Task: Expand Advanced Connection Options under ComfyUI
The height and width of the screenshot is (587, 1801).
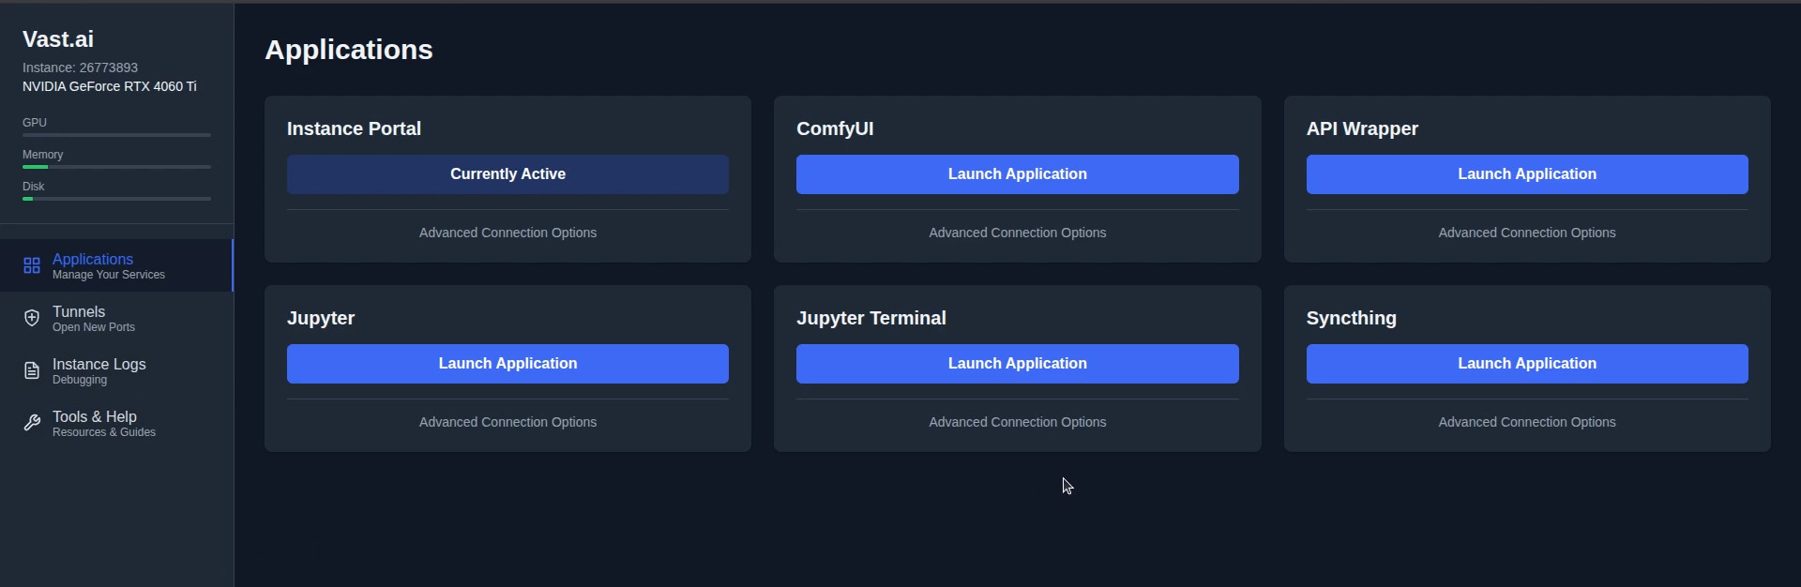Action: coord(1017,233)
